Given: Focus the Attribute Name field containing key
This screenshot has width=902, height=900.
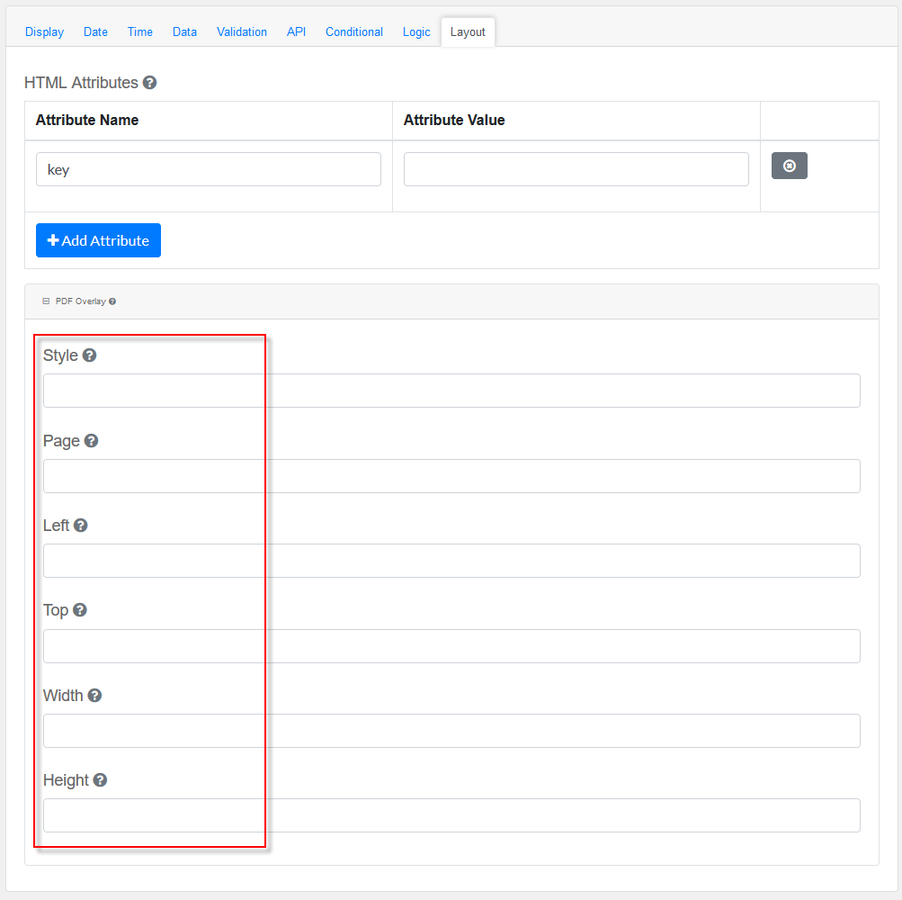Looking at the screenshot, I should point(209,169).
